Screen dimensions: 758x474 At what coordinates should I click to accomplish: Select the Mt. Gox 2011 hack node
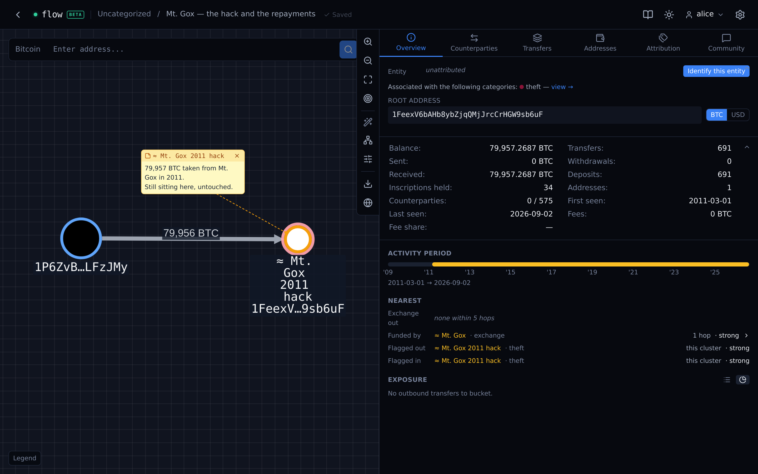(x=298, y=239)
